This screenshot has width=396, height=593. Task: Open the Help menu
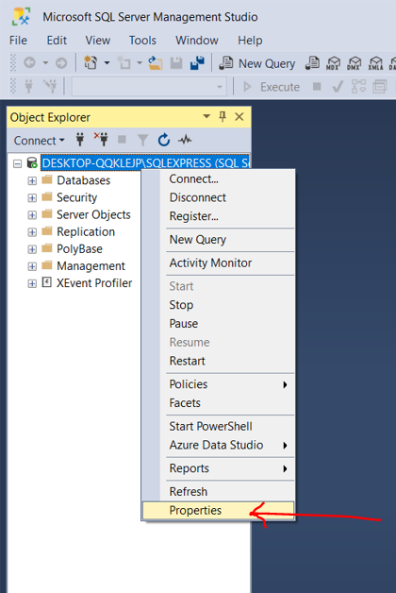pos(250,40)
